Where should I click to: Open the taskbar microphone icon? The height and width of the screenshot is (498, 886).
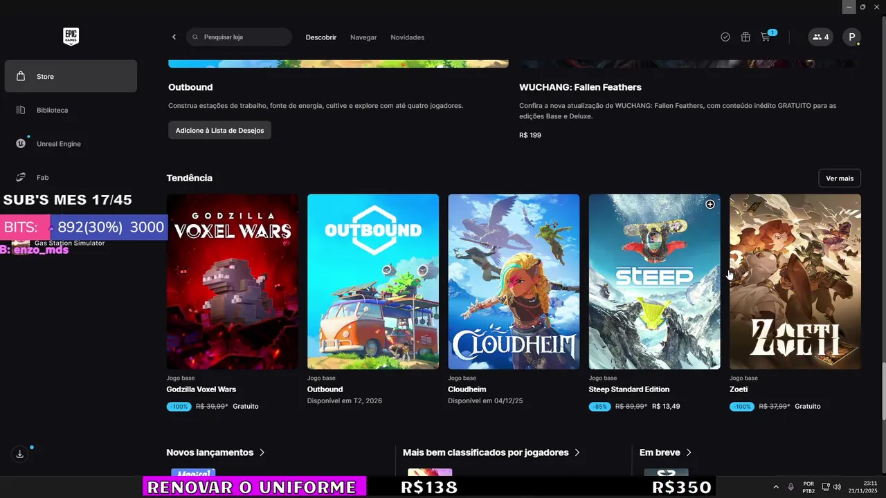790,487
